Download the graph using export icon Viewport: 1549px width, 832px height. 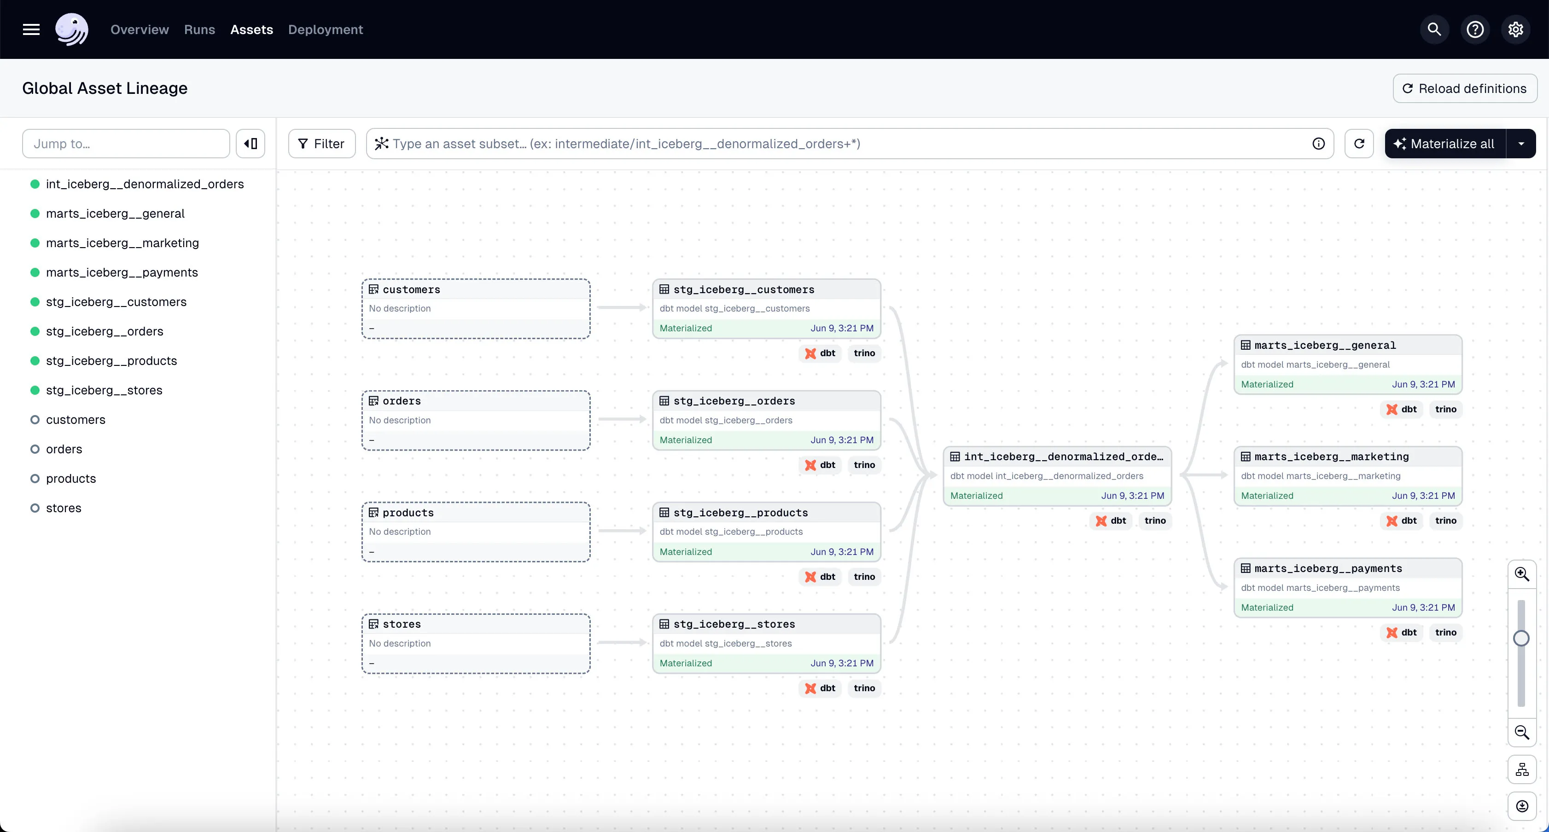(x=1522, y=806)
